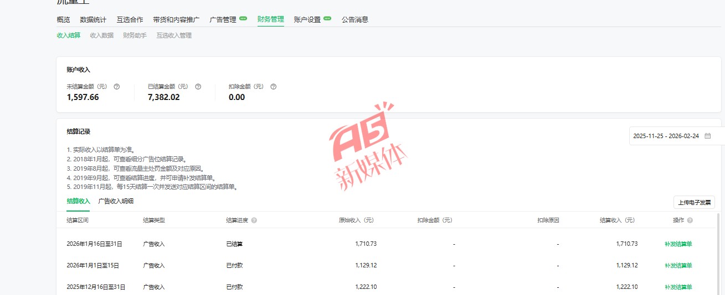Switch to 数据统计 tab
The image size is (725, 295).
coord(93,19)
